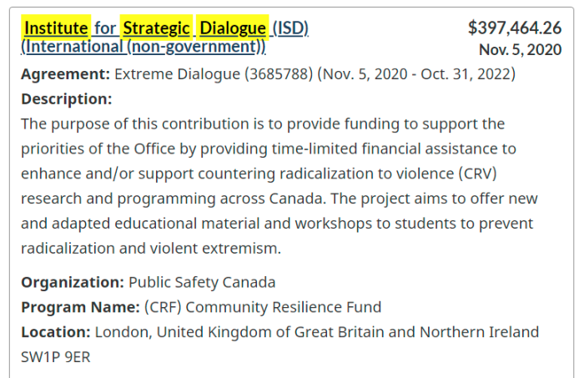
Task: Click the Location label
Action: (56, 332)
